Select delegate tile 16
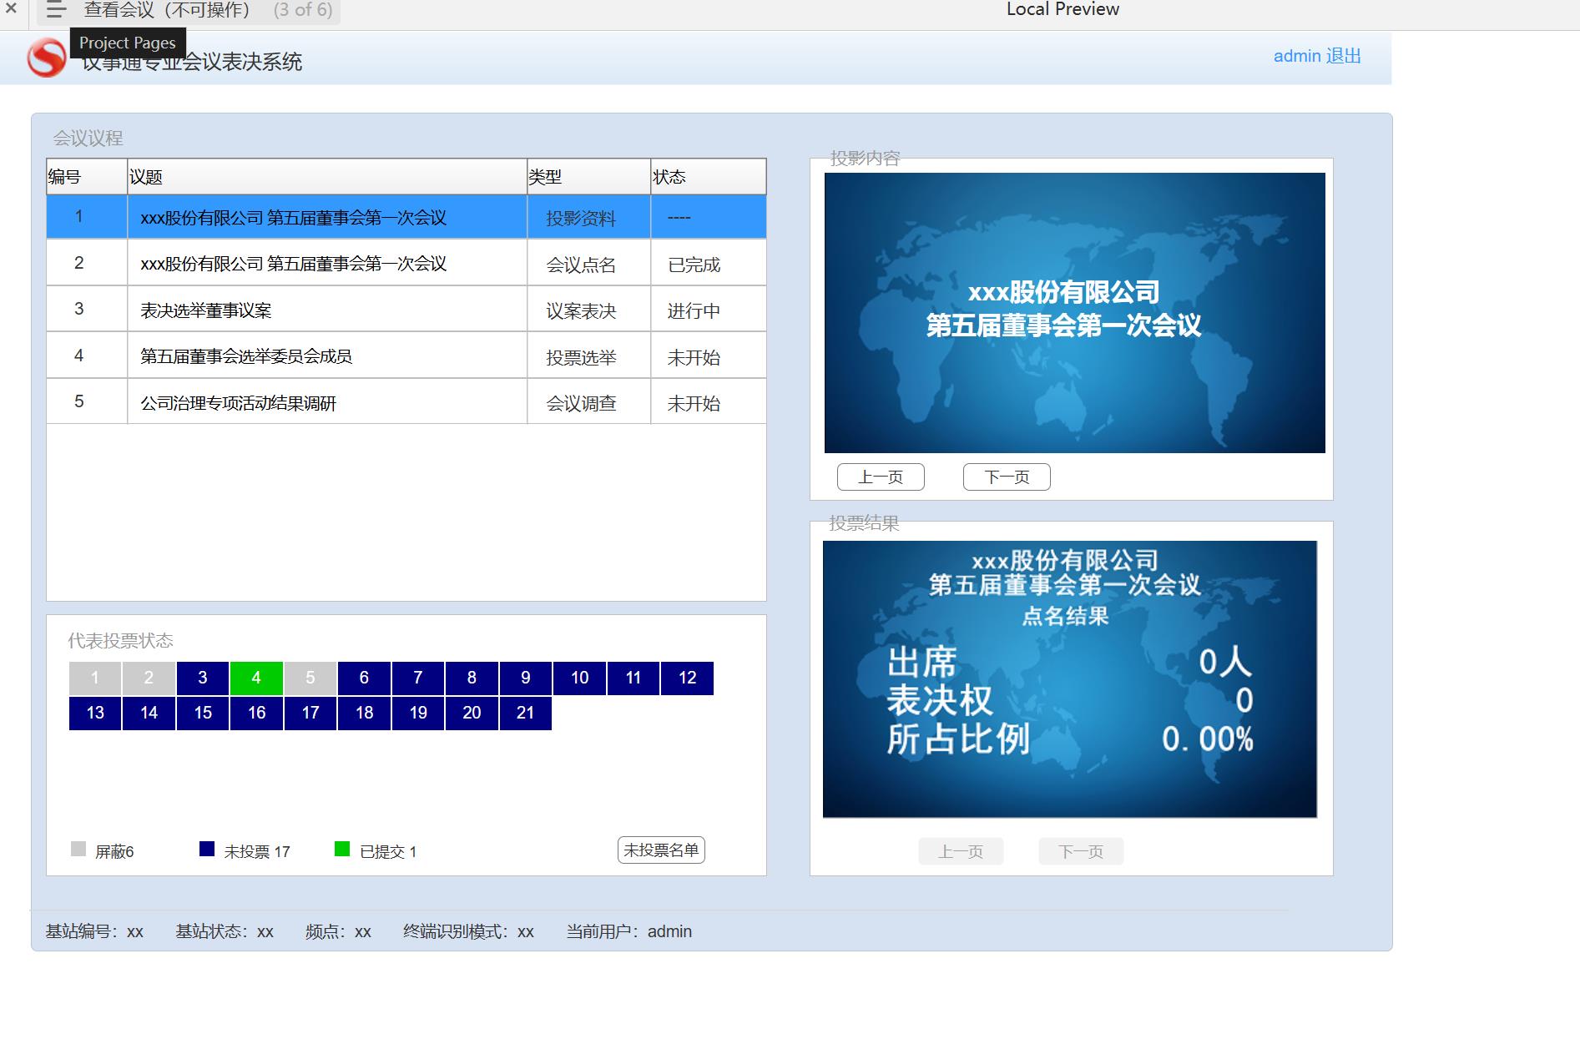The height and width of the screenshot is (1039, 1580). [256, 713]
